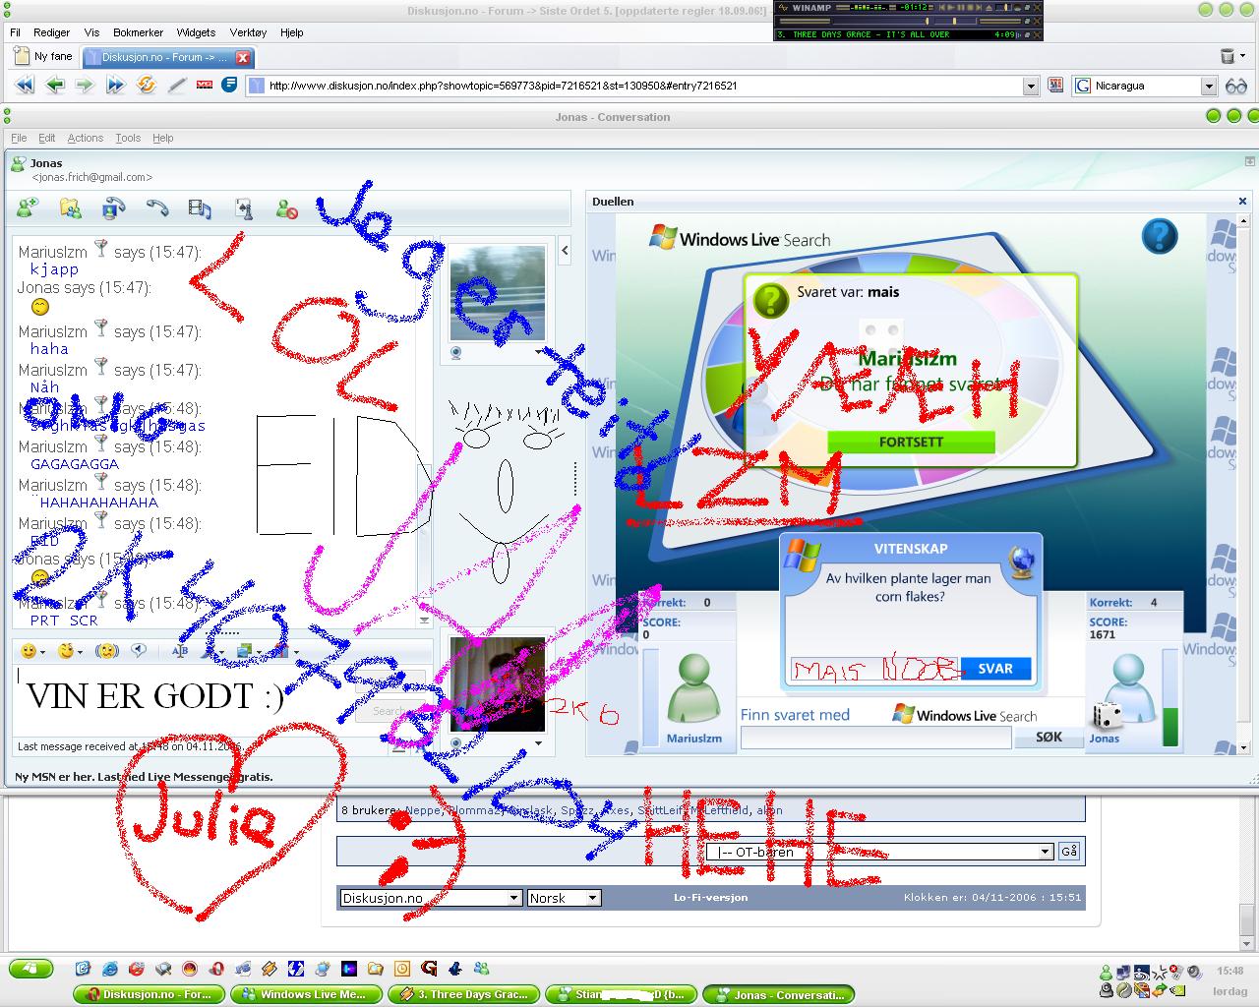The height and width of the screenshot is (1007, 1259).
Task: Send a nudge with the shaking face icon
Action: click(x=107, y=651)
